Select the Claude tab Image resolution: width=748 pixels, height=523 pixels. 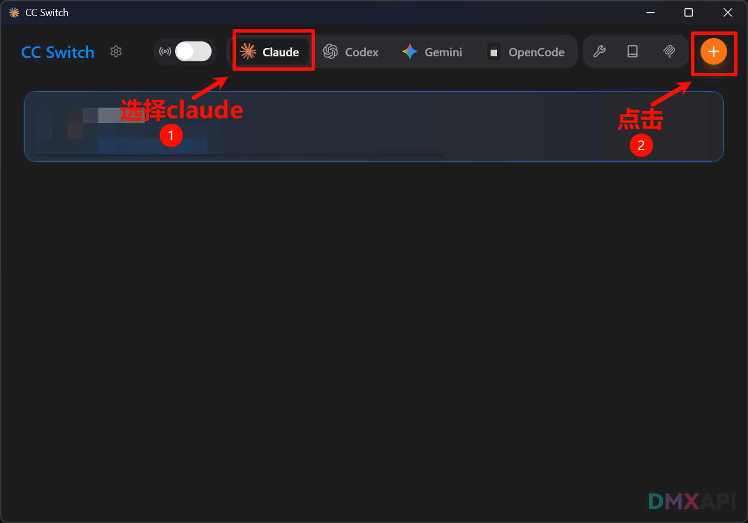[271, 52]
